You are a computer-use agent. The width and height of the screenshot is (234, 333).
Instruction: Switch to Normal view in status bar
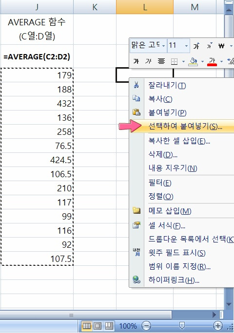tap(87, 326)
